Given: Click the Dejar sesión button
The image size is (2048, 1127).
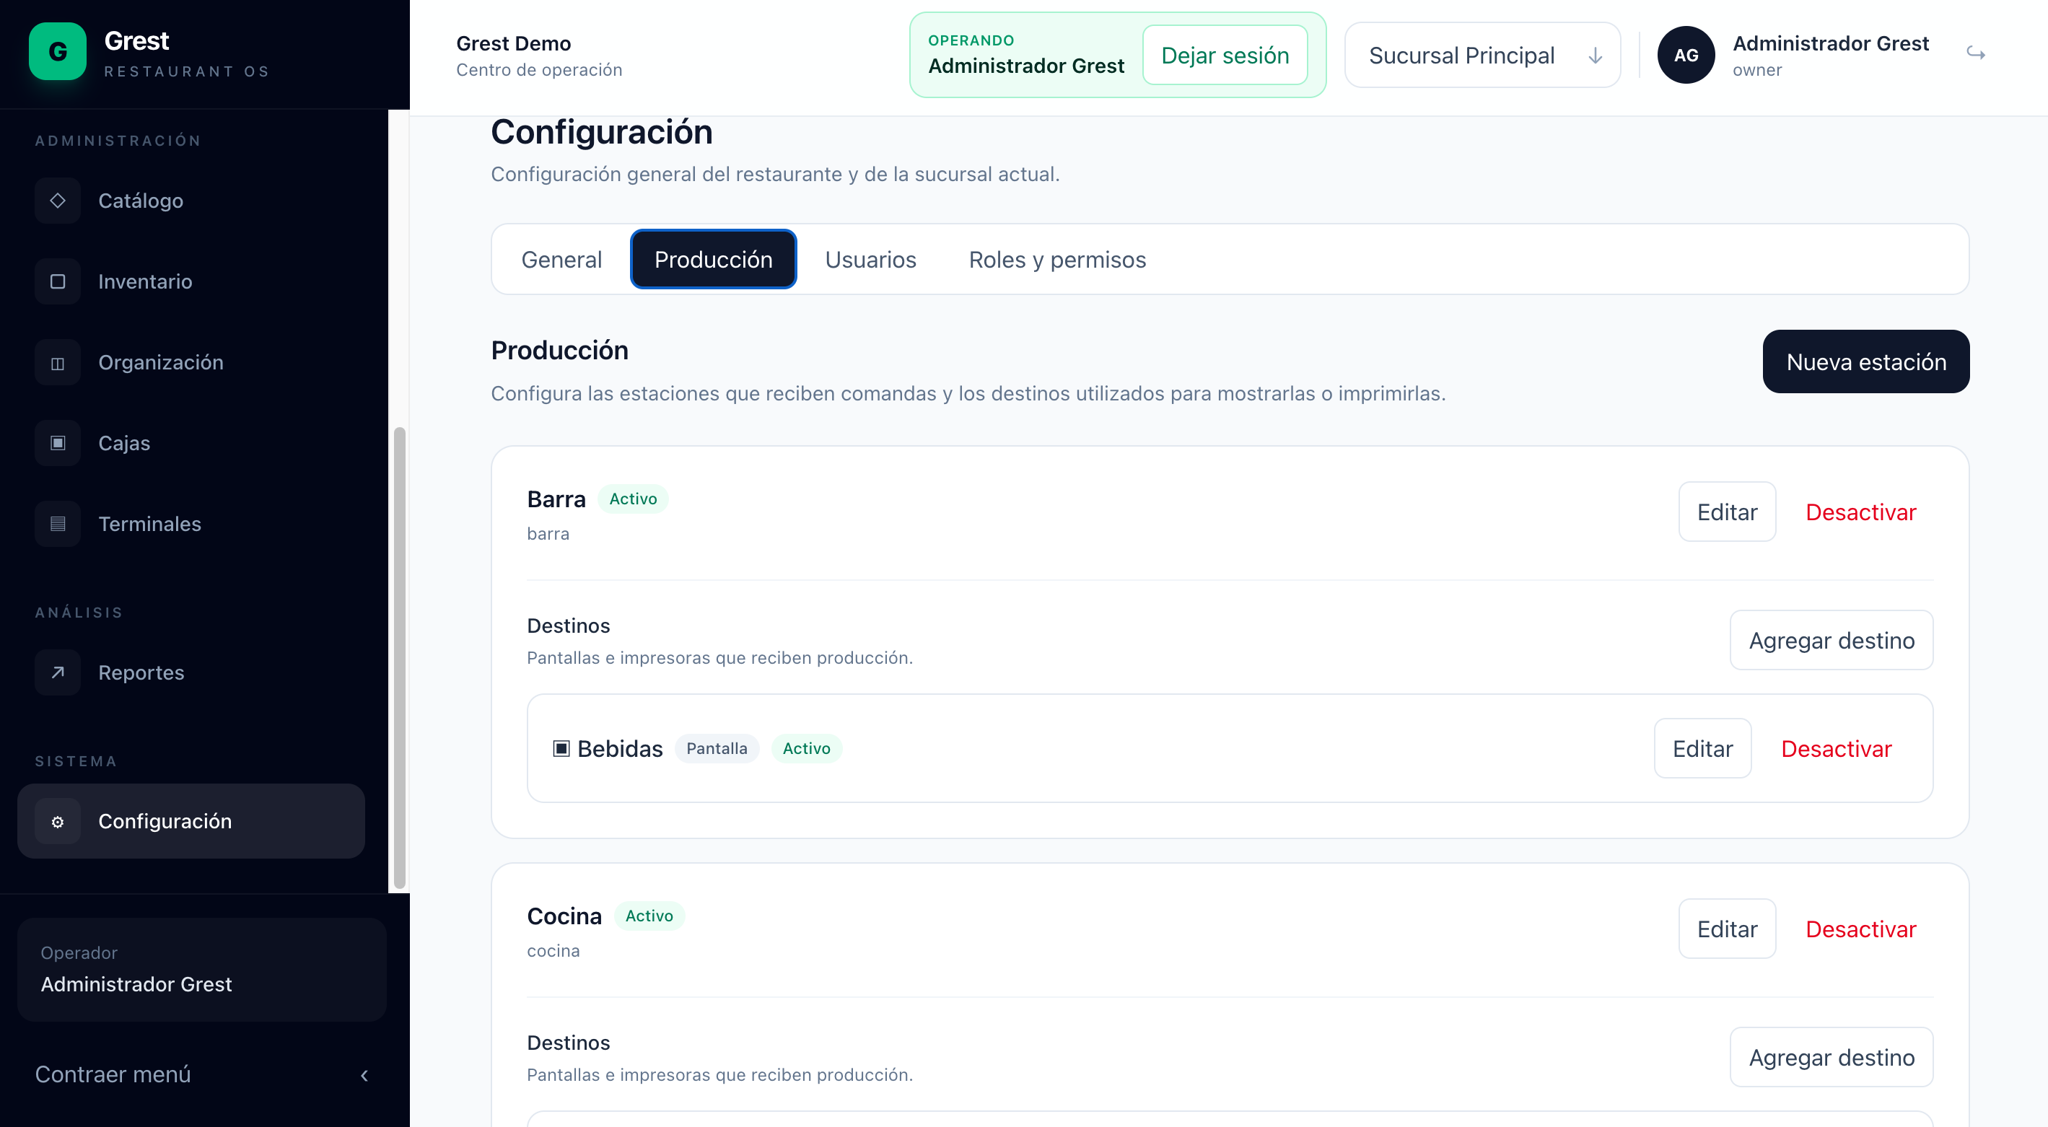Looking at the screenshot, I should [x=1225, y=55].
